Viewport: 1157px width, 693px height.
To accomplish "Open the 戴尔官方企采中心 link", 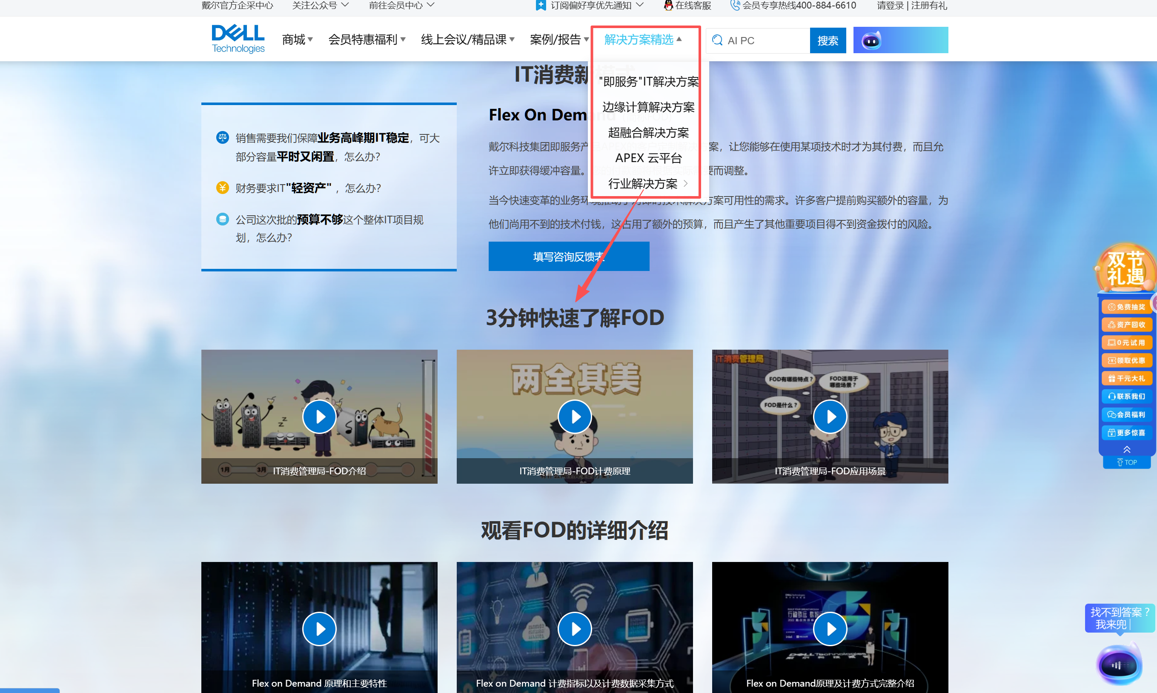I will (238, 5).
